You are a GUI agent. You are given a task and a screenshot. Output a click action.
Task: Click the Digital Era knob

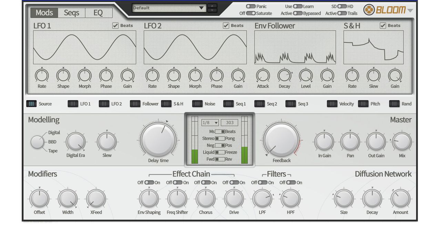coord(75,142)
